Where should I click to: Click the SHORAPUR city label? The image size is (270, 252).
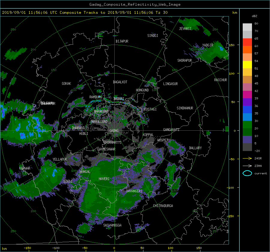point(184,61)
